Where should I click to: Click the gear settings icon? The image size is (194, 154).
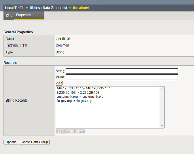coord(7,16)
